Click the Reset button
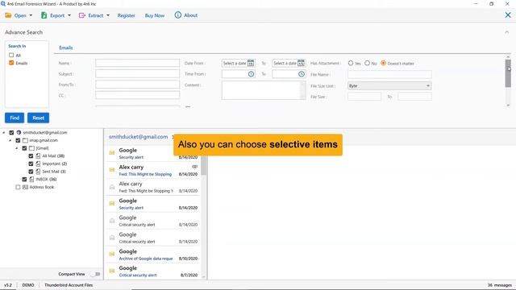 [38, 118]
